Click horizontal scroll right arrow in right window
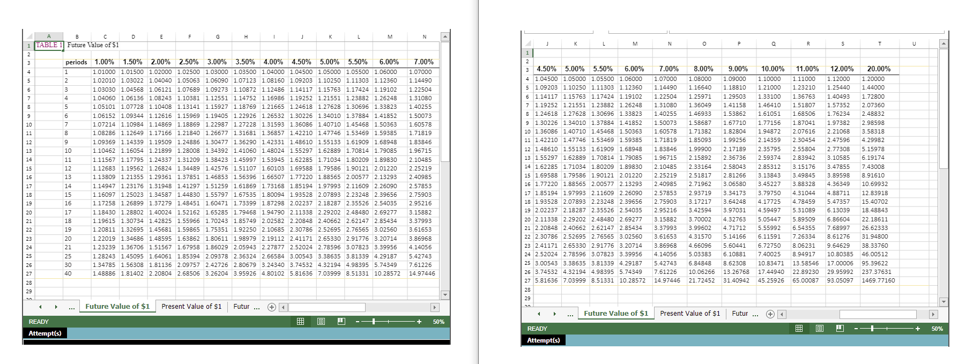Screen dimensions: 973x364 pyautogui.click(x=934, y=314)
